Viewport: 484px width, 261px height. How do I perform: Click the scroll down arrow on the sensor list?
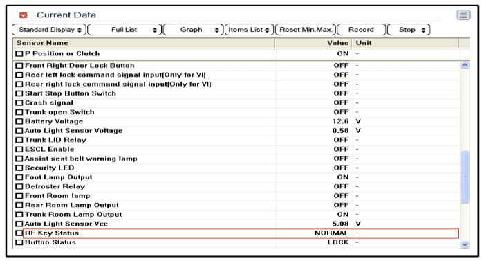(465, 244)
